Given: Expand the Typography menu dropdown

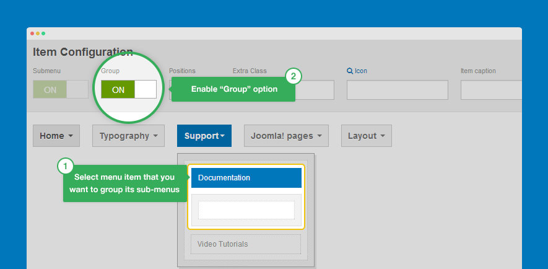Looking at the screenshot, I should [128, 136].
